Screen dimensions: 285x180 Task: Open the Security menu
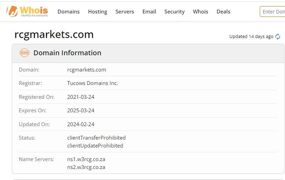pyautogui.click(x=175, y=12)
